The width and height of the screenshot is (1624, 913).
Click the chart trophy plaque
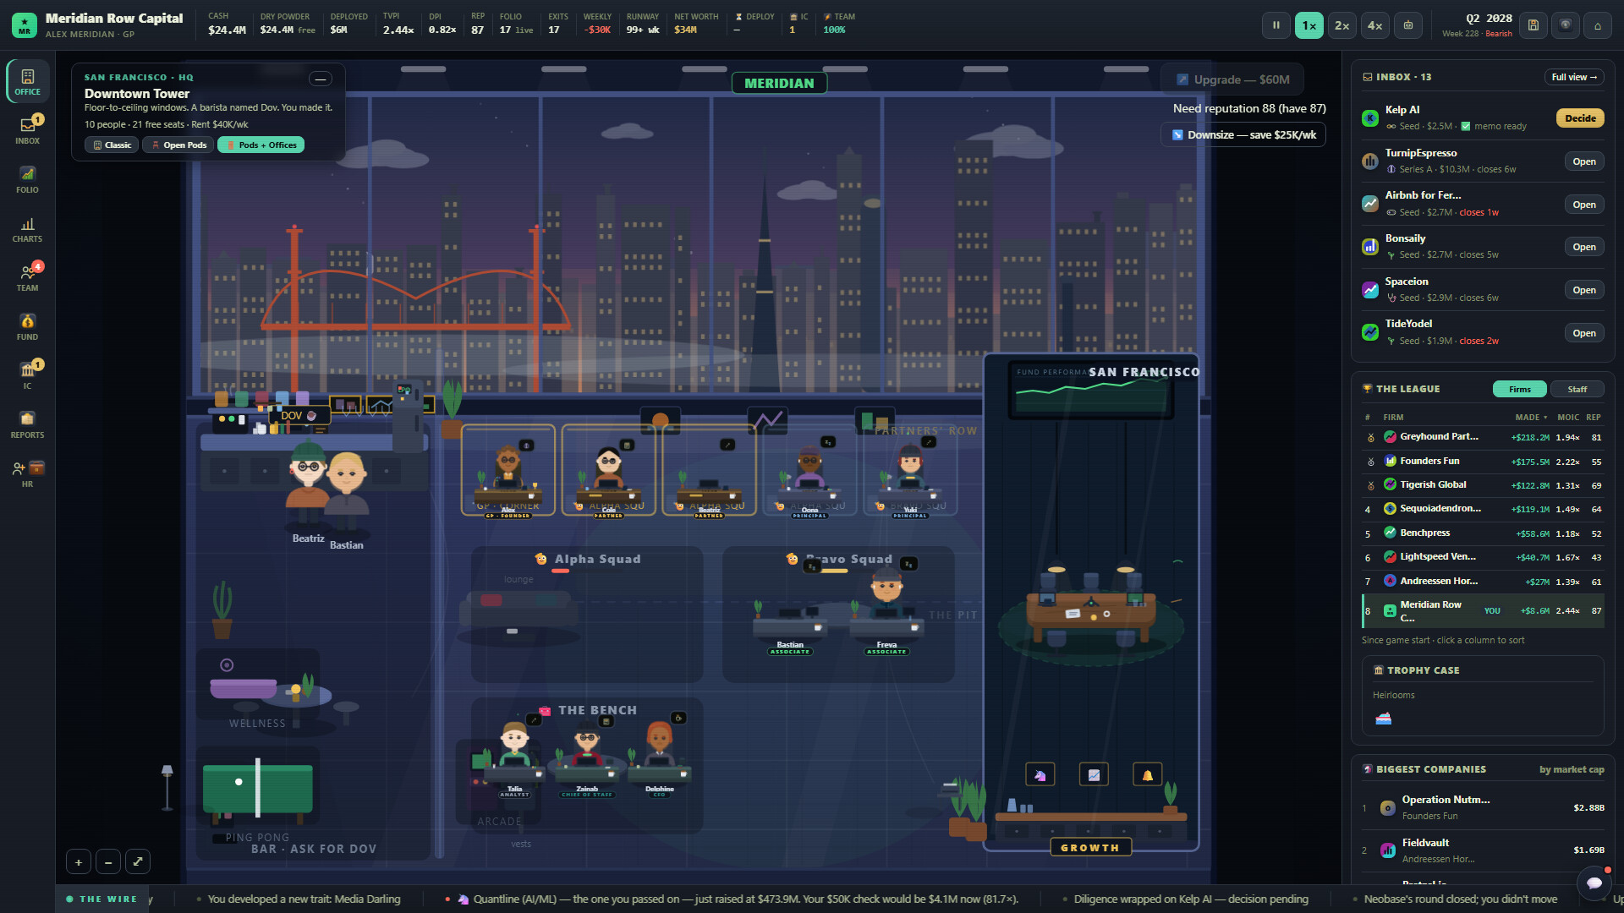[x=1094, y=774]
